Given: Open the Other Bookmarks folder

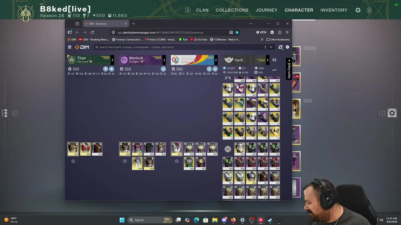Looking at the screenshot, I should coord(278,40).
